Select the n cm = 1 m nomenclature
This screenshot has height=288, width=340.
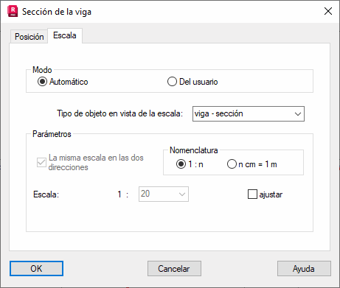point(232,164)
